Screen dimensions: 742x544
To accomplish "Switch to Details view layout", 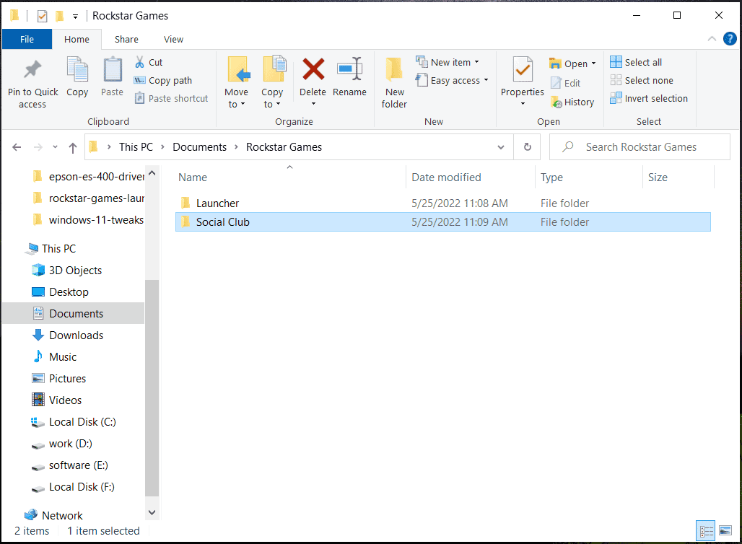I will 706,531.
